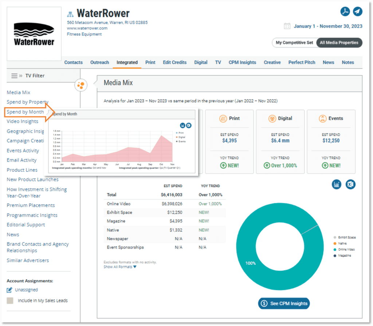This screenshot has width=373, height=326.
Task: Open Events Activity in the sidebar
Action: pyautogui.click(x=23, y=151)
